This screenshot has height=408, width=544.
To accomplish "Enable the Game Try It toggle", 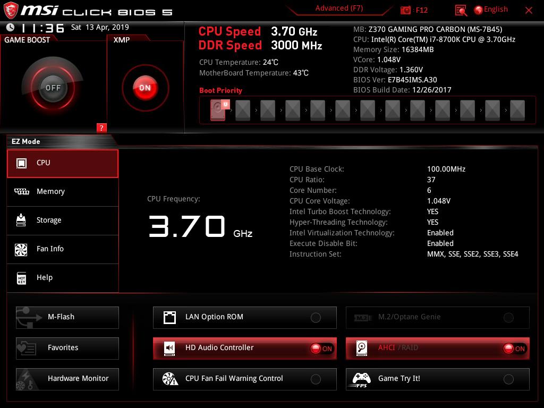I will point(508,379).
